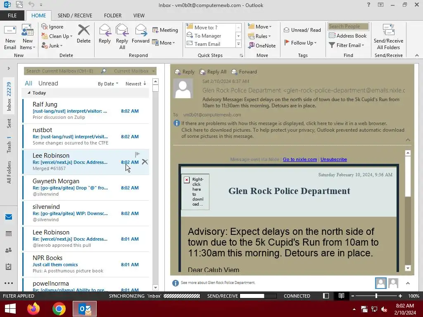Open the Inbox folder in sidebar
Viewport: 423px width, 317px height.
(9, 97)
